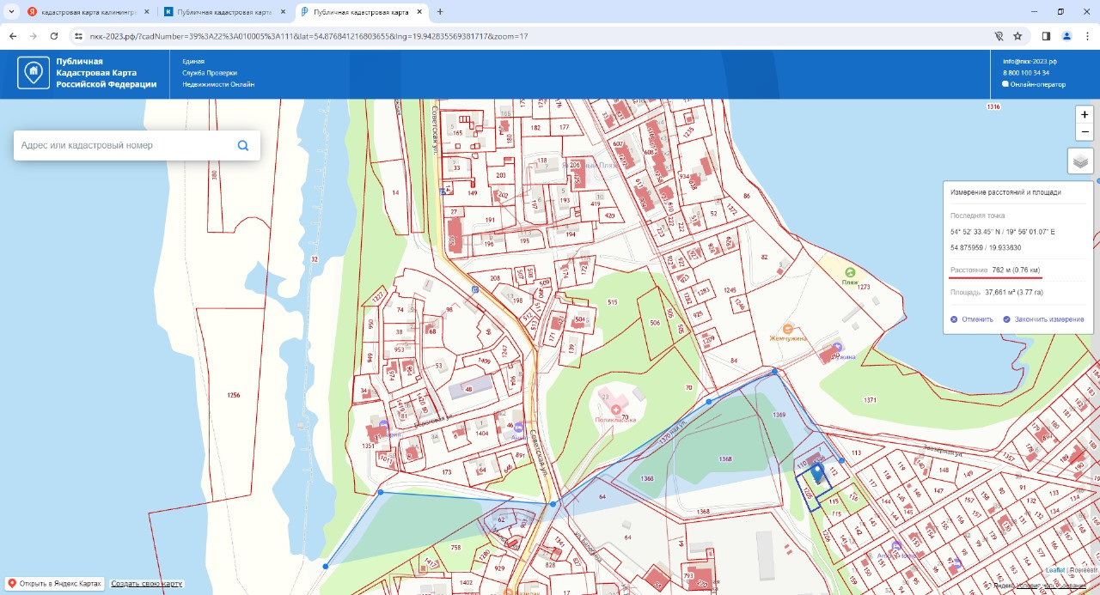Image resolution: width=1100 pixels, height=595 pixels.
Task: Click the search magnifier icon
Action: coord(243,146)
